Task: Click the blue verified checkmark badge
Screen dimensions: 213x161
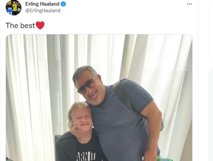Action: point(63,4)
